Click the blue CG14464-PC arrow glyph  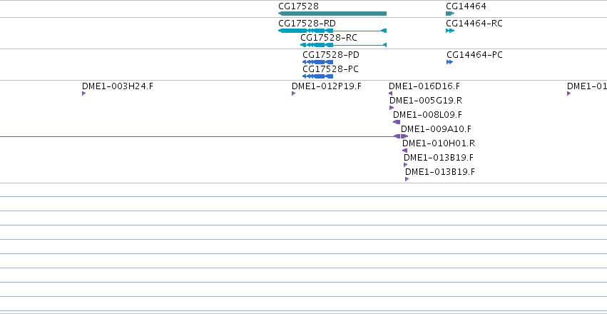[449, 62]
